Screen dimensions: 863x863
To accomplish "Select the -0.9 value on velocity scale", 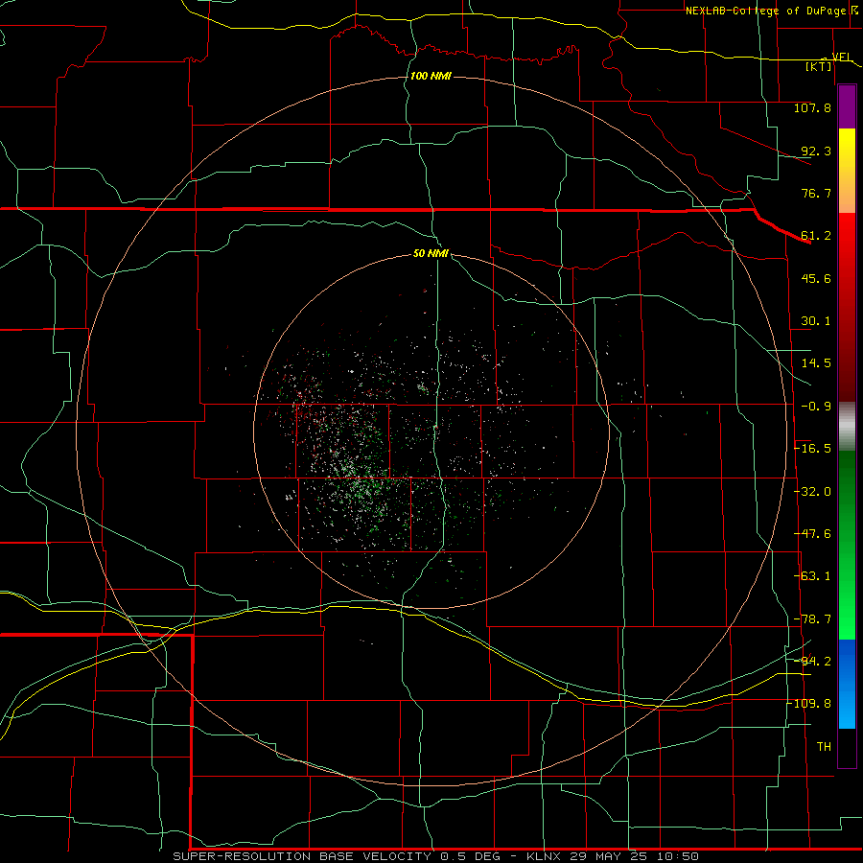I will pyautogui.click(x=816, y=407).
